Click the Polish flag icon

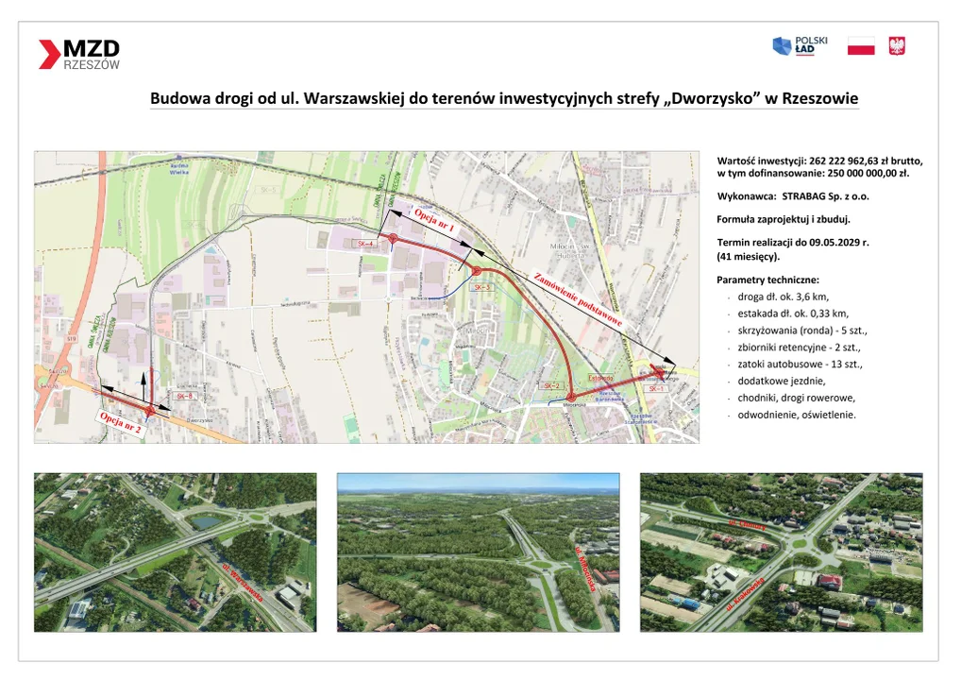(860, 46)
